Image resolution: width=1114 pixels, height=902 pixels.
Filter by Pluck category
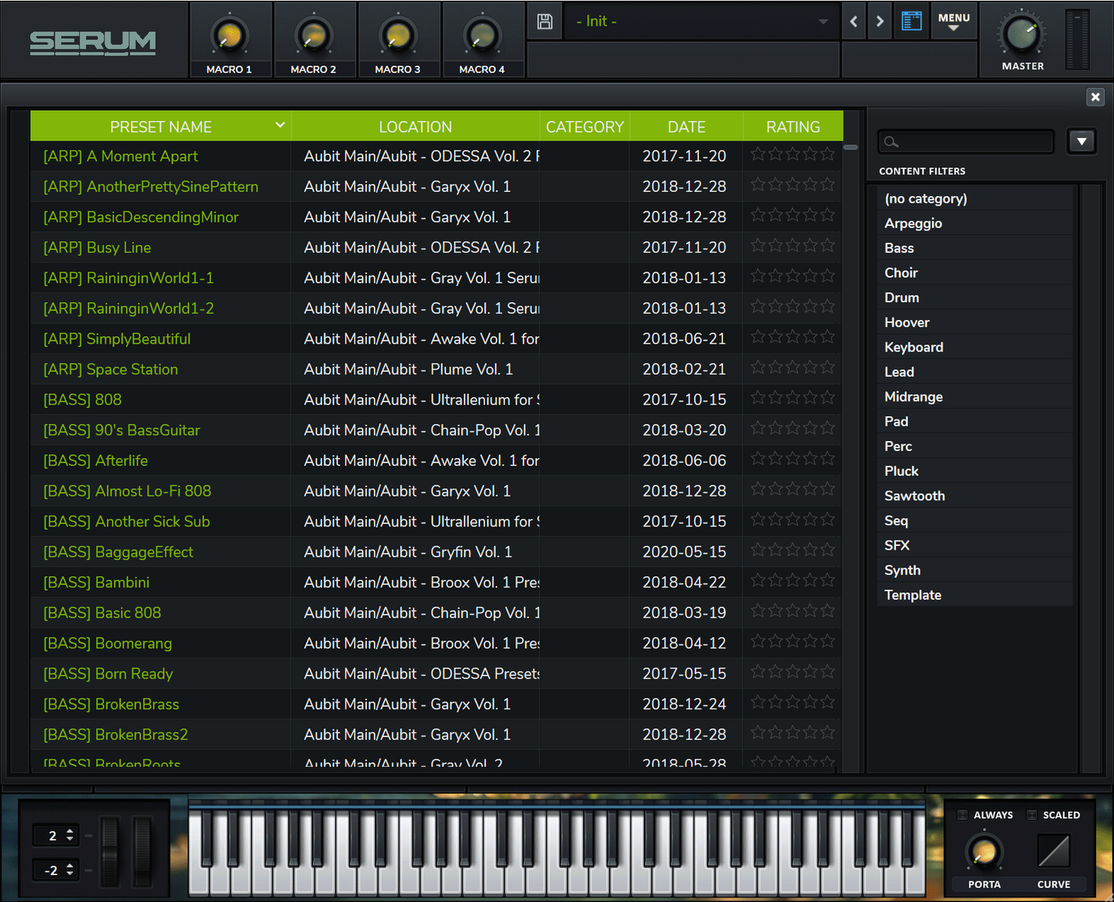click(x=975, y=470)
